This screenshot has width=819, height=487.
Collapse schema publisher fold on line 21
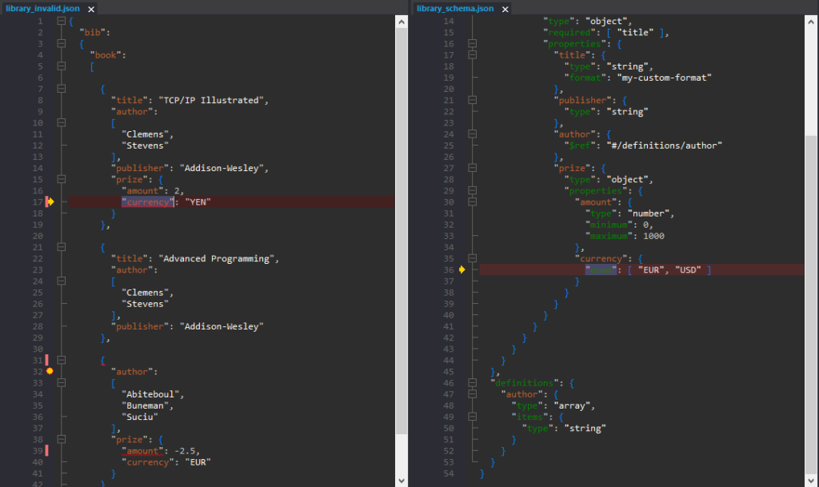click(472, 100)
